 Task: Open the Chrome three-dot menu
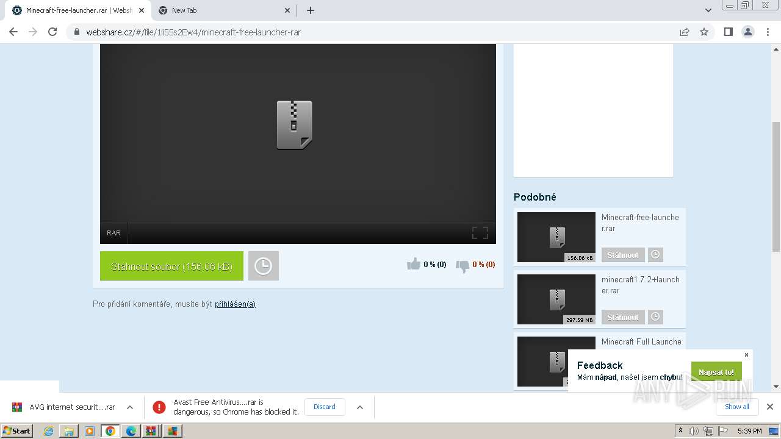(x=768, y=32)
